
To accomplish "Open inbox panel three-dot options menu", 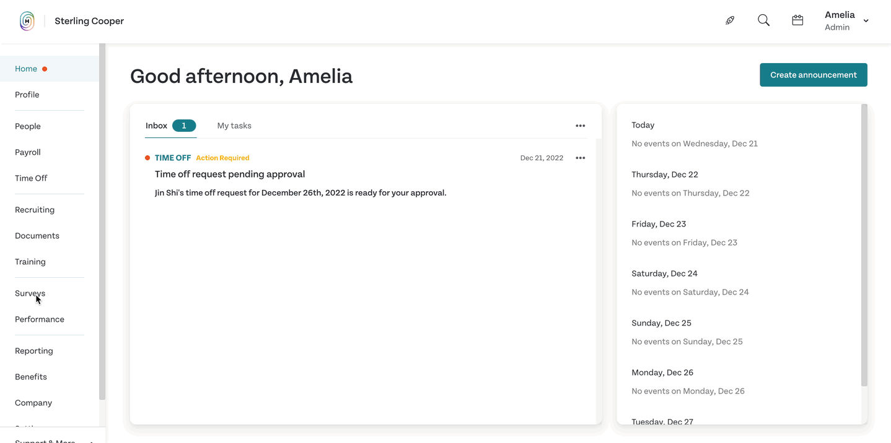I will pos(580,126).
